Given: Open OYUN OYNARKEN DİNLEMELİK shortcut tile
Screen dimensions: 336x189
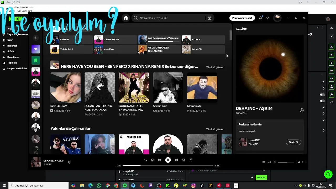Looking at the screenshot, I should pos(159,49).
